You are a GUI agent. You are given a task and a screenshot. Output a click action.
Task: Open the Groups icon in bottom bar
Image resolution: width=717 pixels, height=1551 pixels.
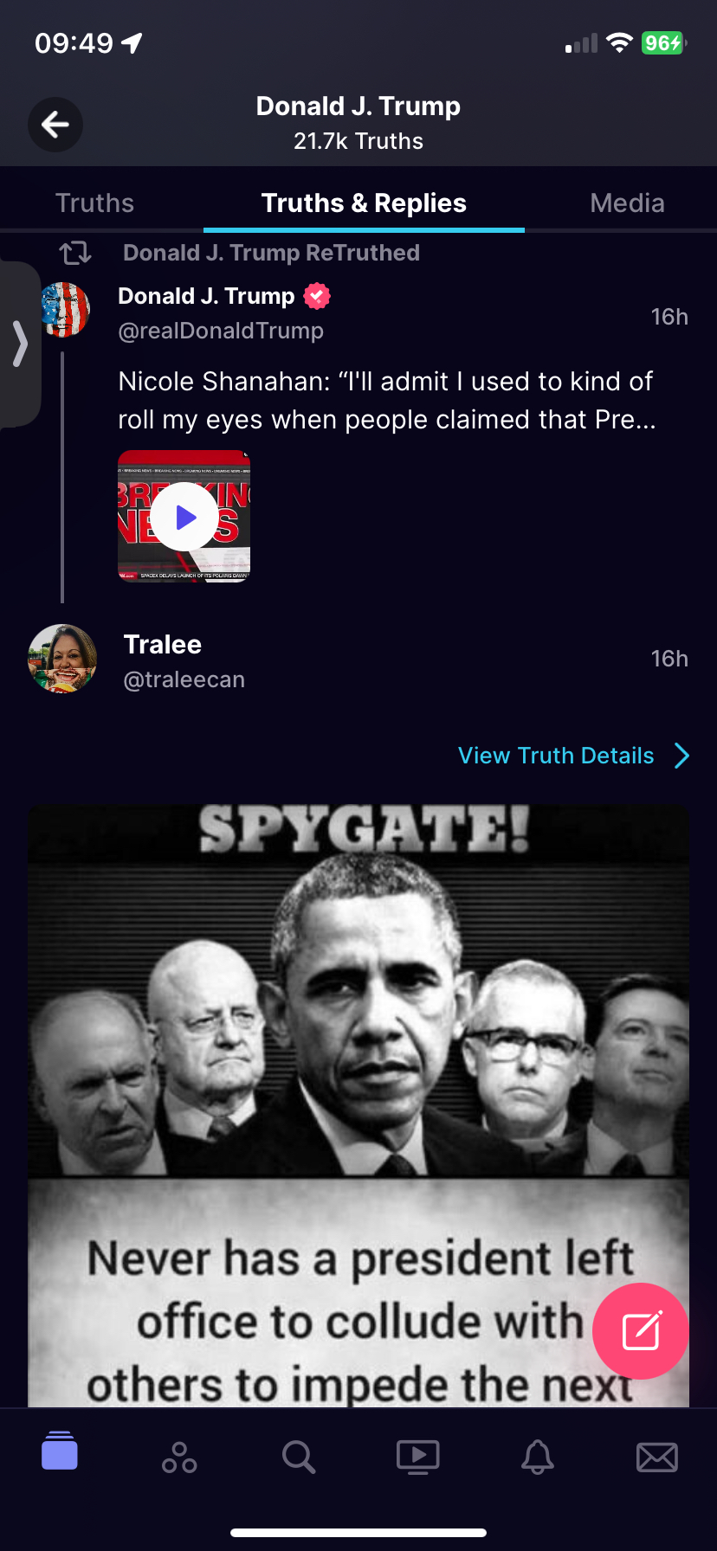point(179,1457)
